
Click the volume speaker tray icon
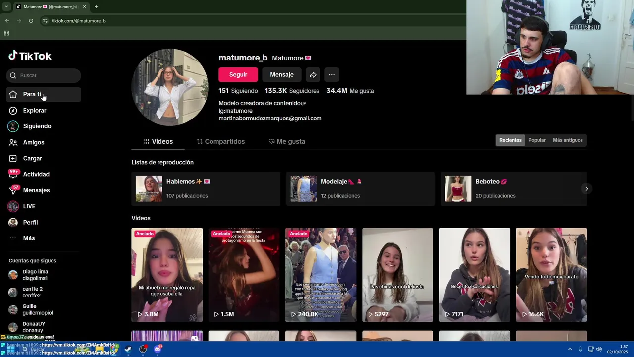coord(599,349)
